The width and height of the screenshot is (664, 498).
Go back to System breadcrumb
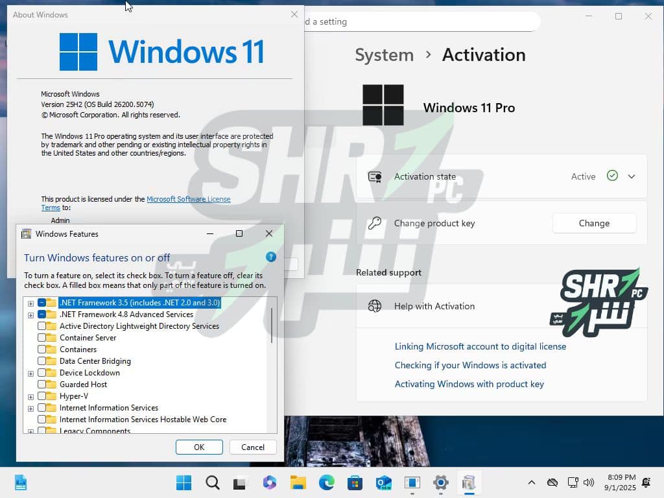pyautogui.click(x=384, y=55)
